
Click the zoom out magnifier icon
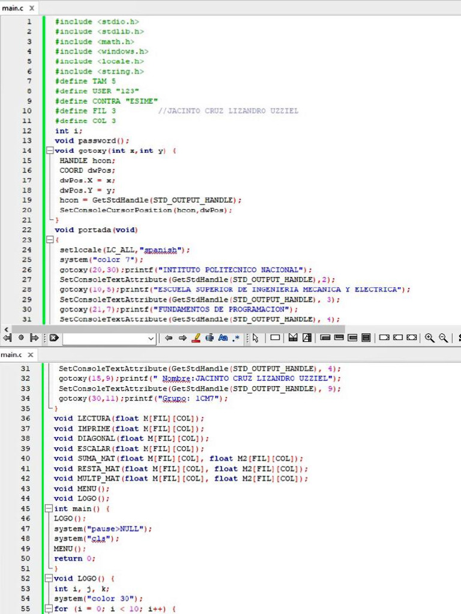(444, 338)
